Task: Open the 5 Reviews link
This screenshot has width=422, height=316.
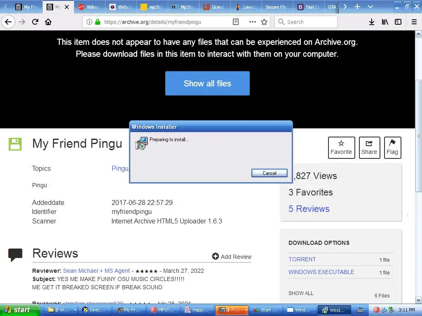Action: [309, 209]
